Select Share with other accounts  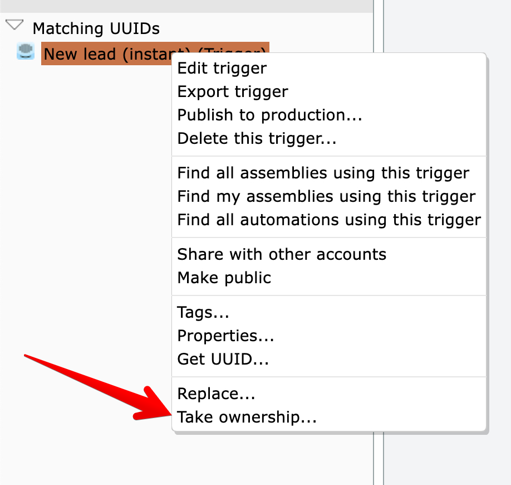click(282, 255)
